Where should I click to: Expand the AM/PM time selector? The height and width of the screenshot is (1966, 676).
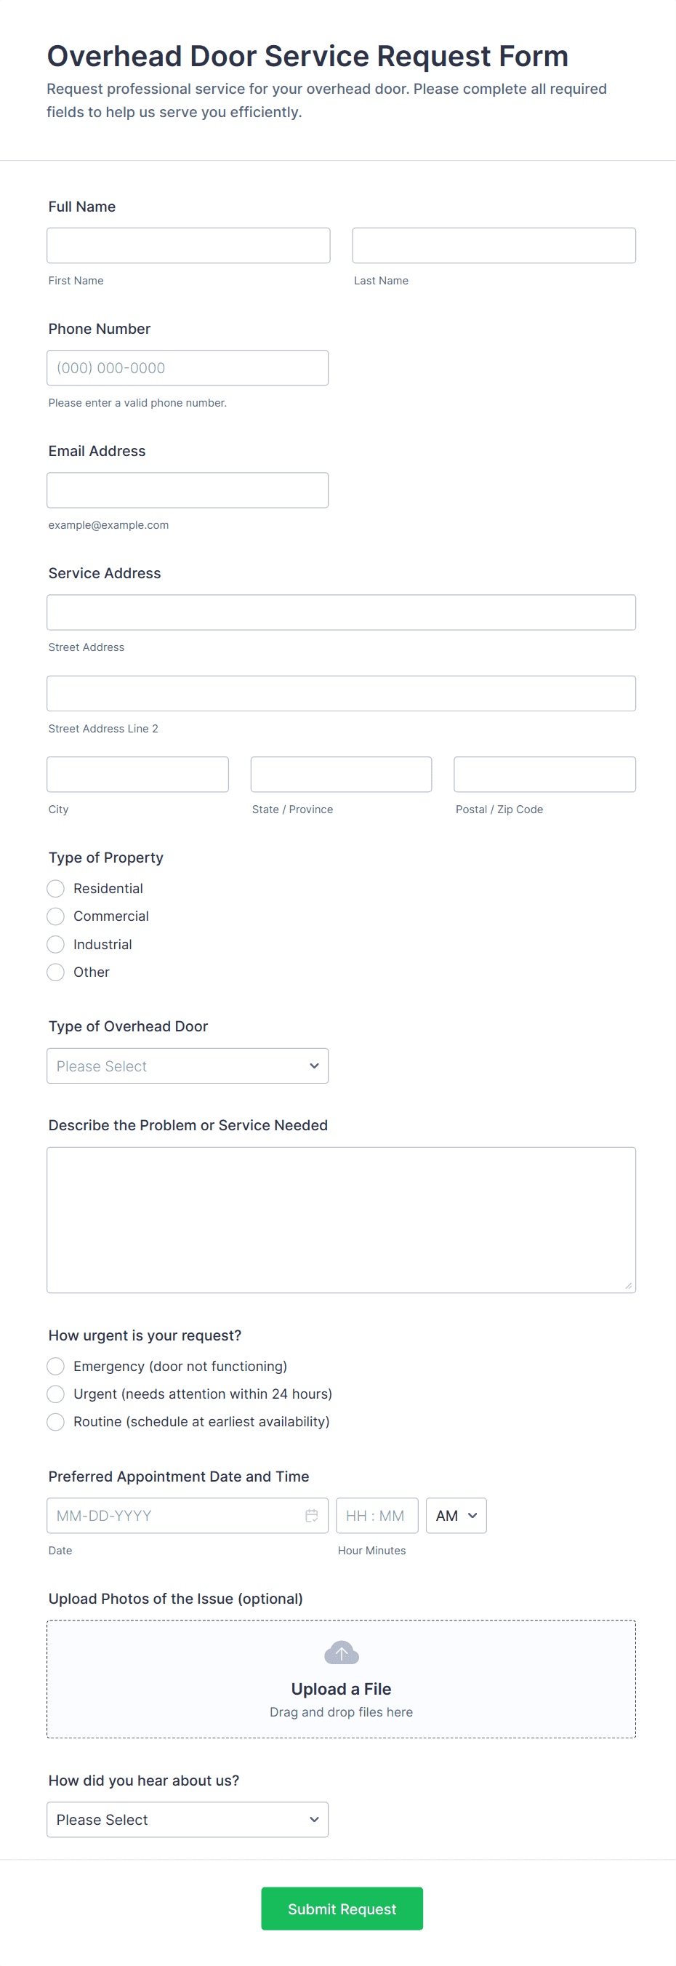(x=456, y=1515)
